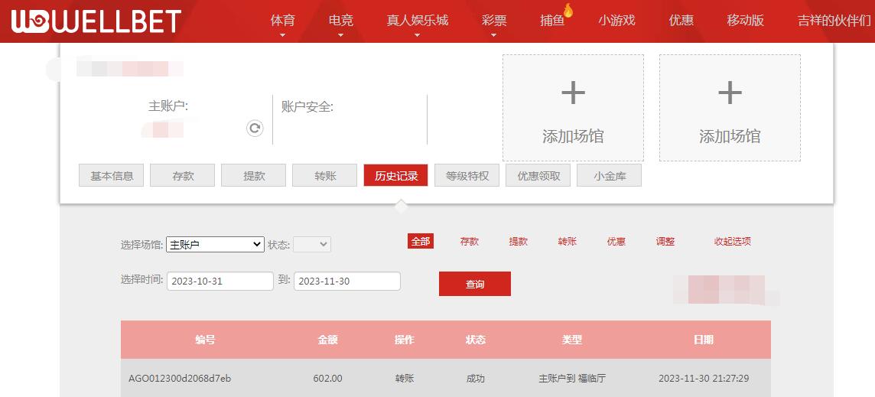Screen dimensions: 875x397
Task: Expand the 彩票 menu arrow
Action: click(494, 35)
